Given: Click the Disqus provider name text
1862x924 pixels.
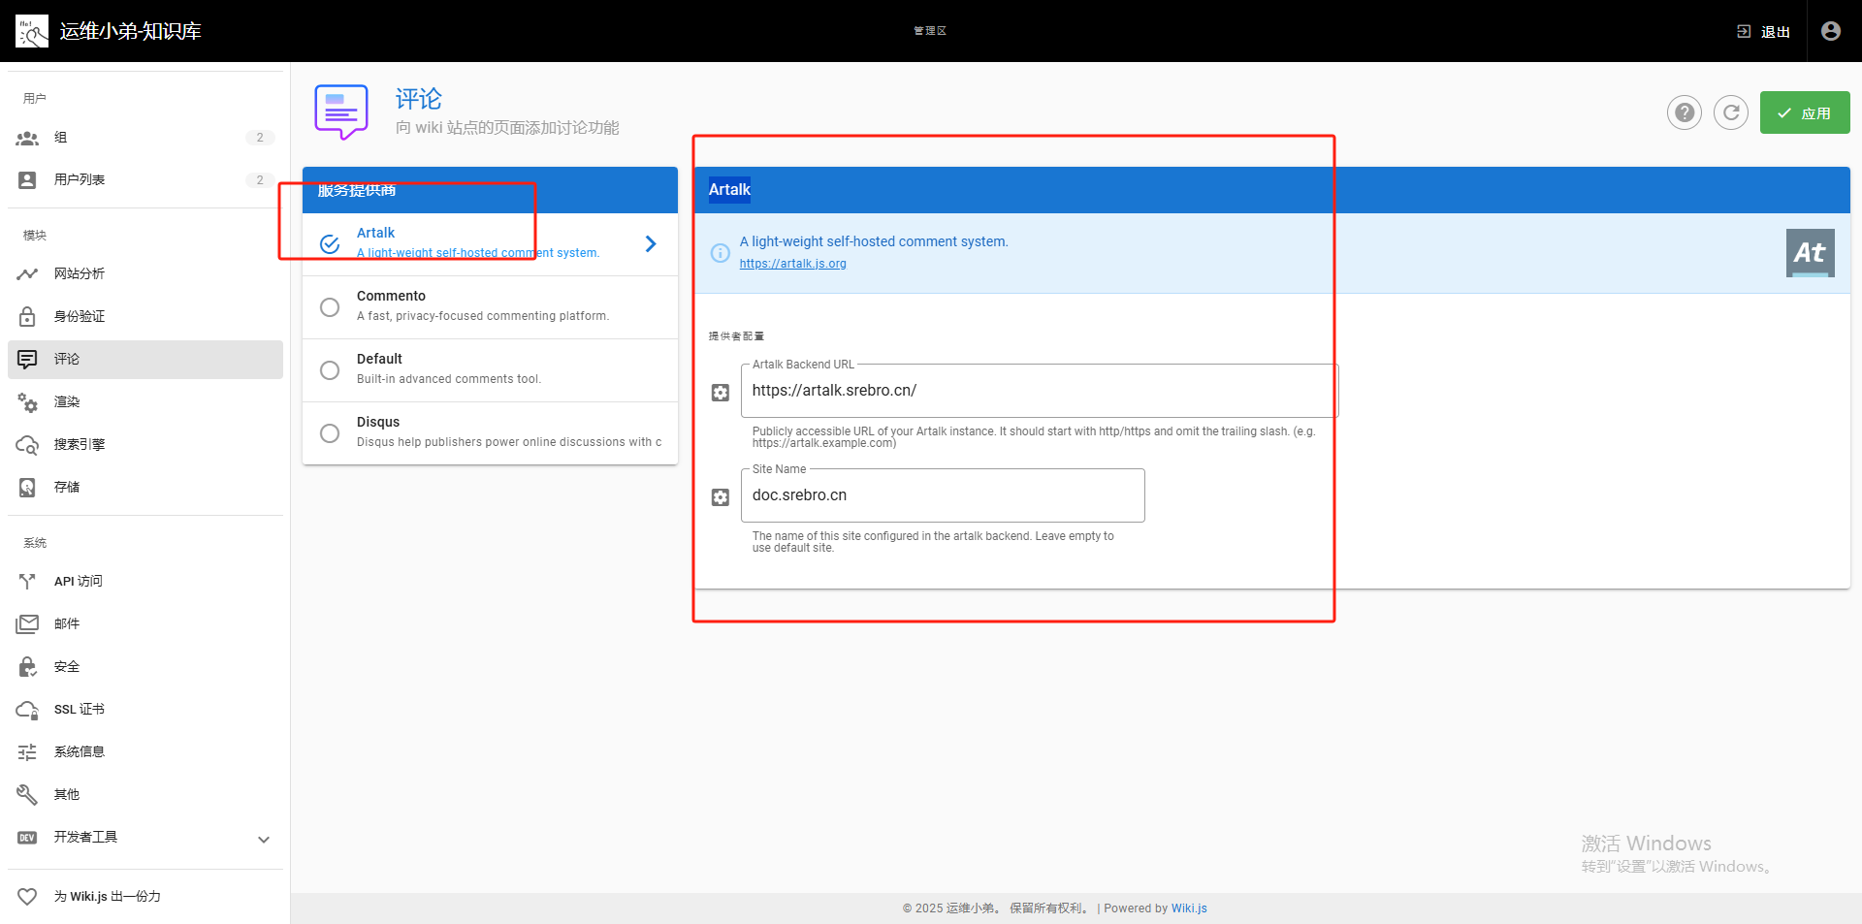Looking at the screenshot, I should point(378,422).
